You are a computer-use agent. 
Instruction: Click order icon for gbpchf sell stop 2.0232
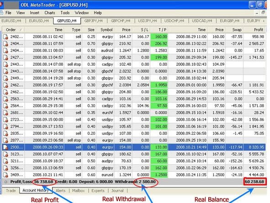[x=5, y=71]
